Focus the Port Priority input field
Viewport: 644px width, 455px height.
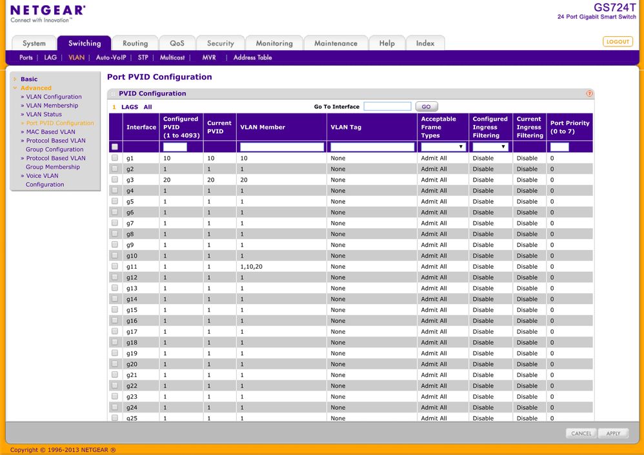pyautogui.click(x=559, y=147)
